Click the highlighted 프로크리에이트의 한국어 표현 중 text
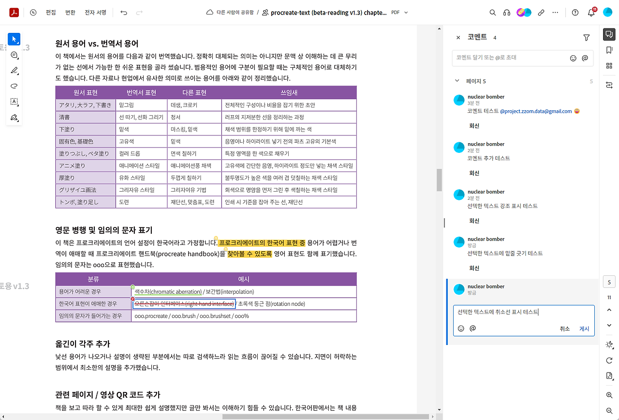This screenshot has width=619, height=420. point(262,242)
